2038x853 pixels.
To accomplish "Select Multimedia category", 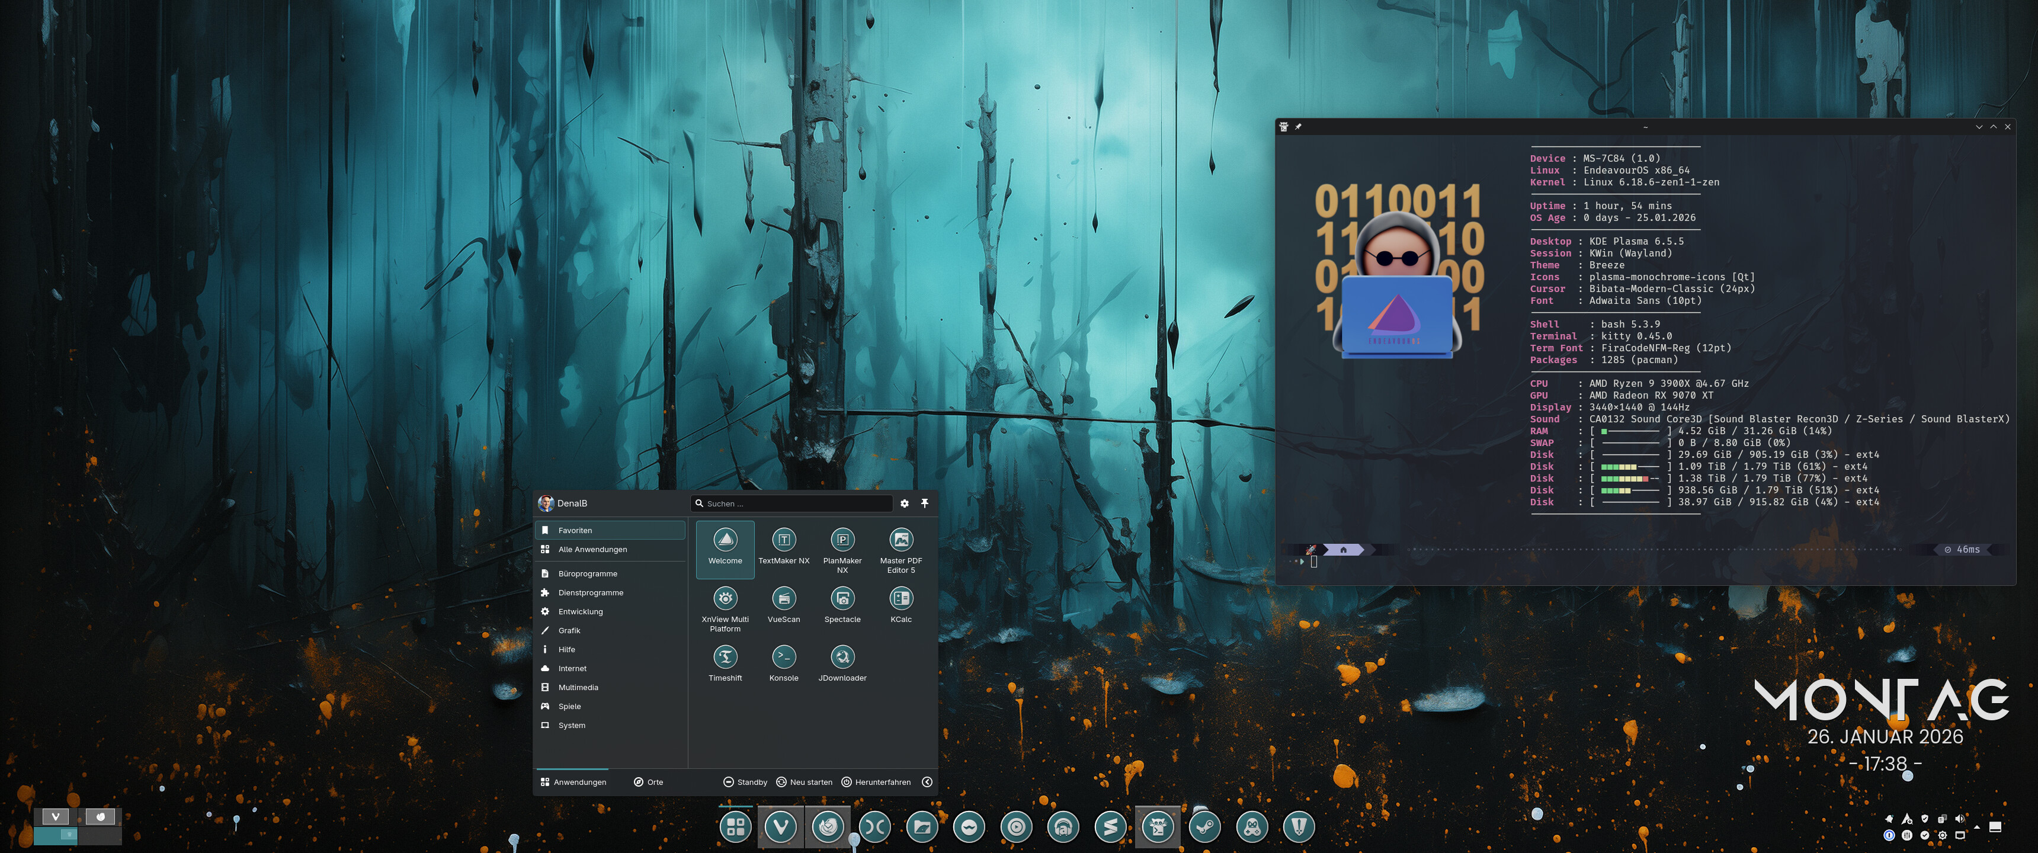I will click(578, 687).
